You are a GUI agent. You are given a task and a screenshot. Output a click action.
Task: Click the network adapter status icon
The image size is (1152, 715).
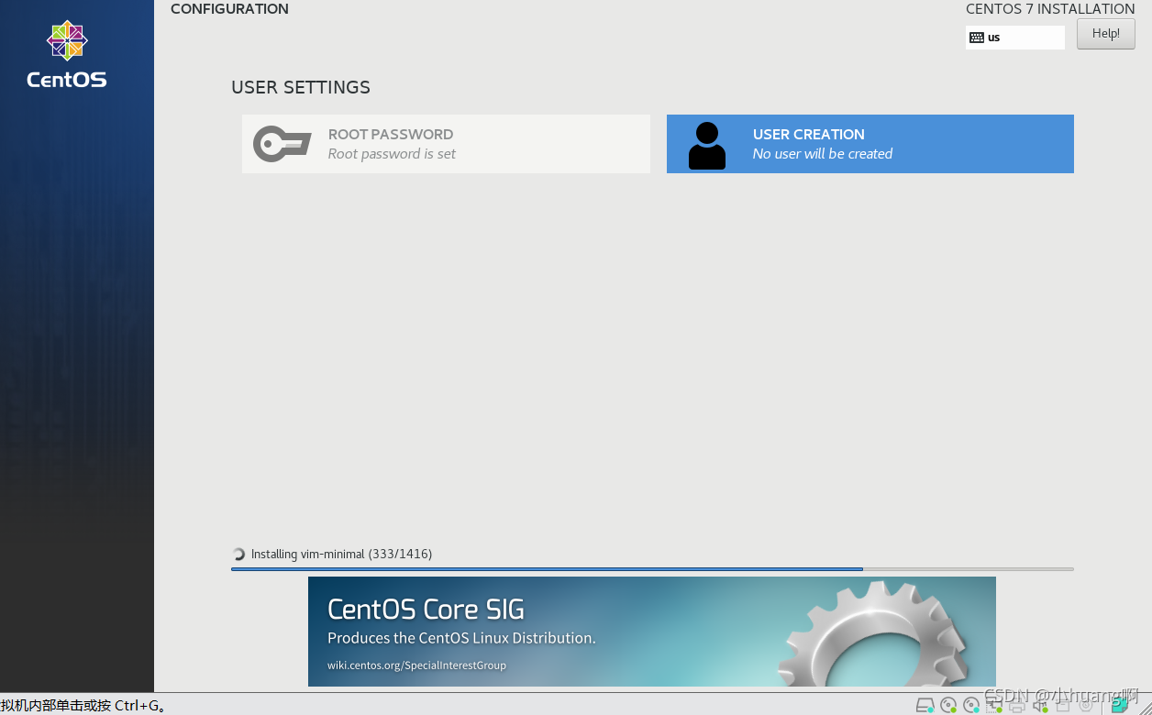pyautogui.click(x=994, y=705)
